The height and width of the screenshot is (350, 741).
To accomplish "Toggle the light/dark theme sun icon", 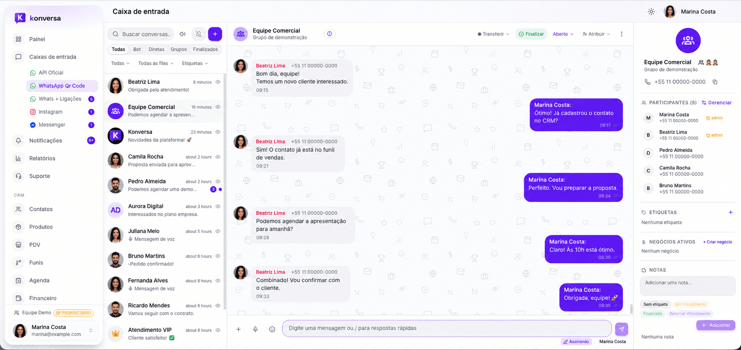I will pyautogui.click(x=651, y=12).
